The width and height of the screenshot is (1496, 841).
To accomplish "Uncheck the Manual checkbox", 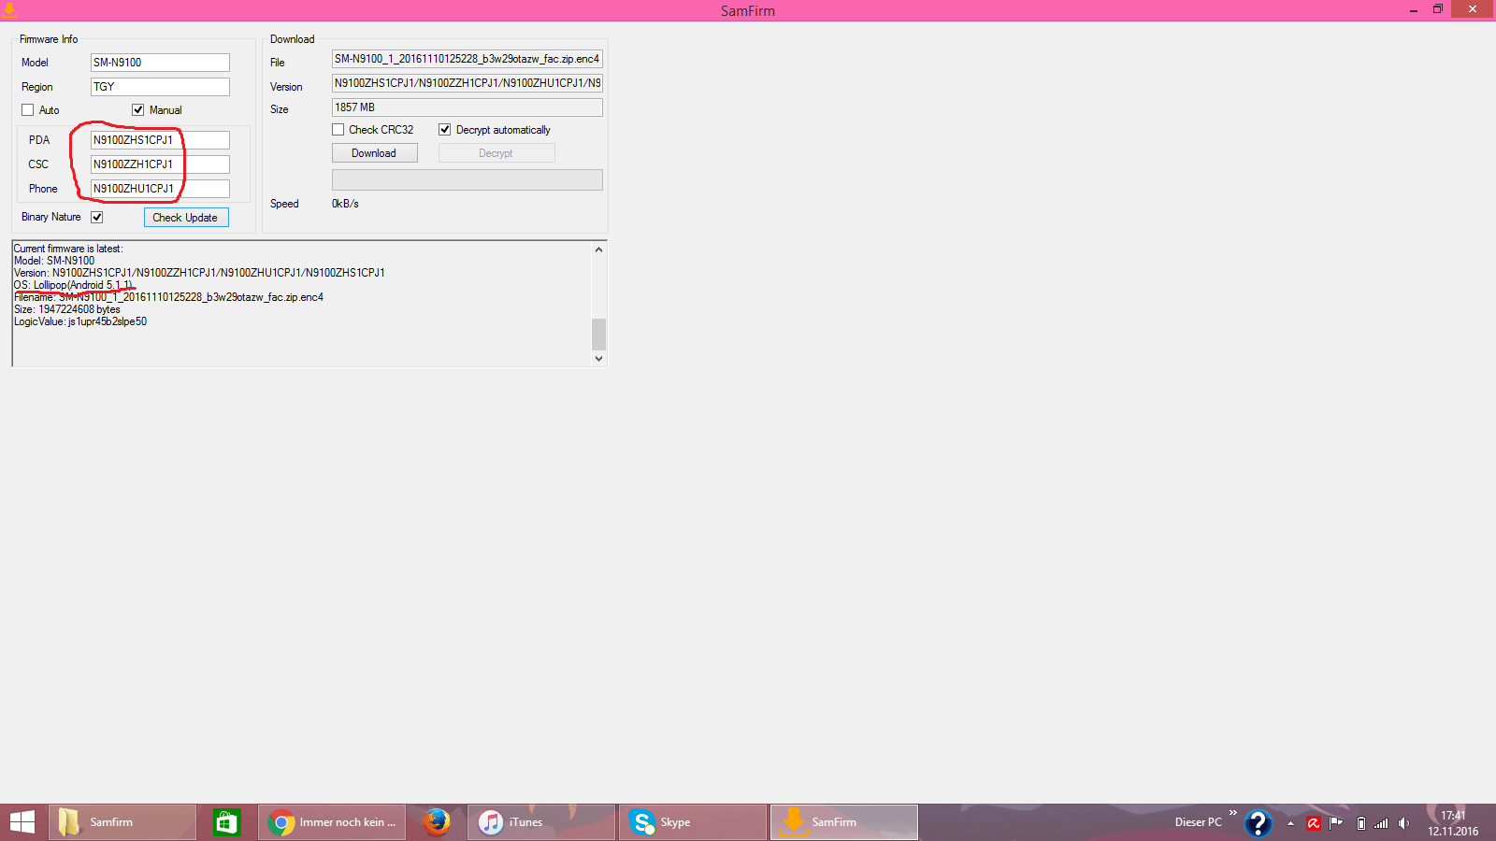I will click(x=138, y=110).
